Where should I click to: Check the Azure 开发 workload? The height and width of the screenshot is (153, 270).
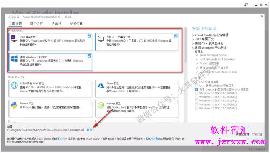pos(176,83)
